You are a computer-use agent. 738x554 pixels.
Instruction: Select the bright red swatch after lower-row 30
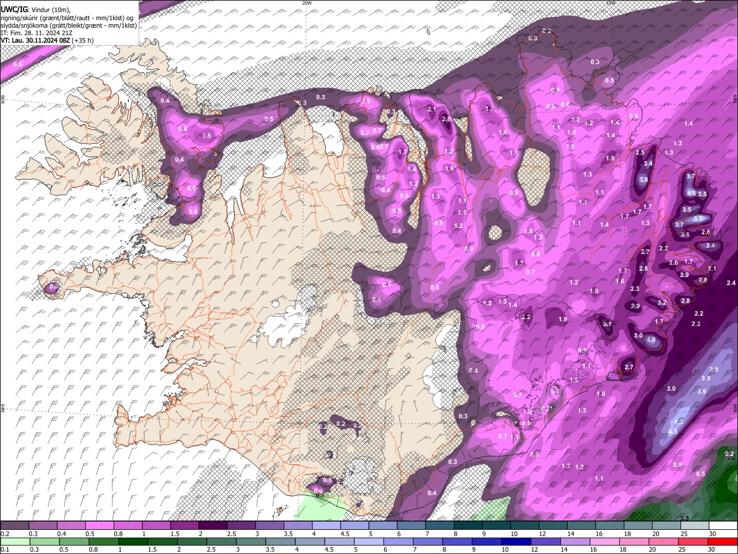(x=724, y=542)
